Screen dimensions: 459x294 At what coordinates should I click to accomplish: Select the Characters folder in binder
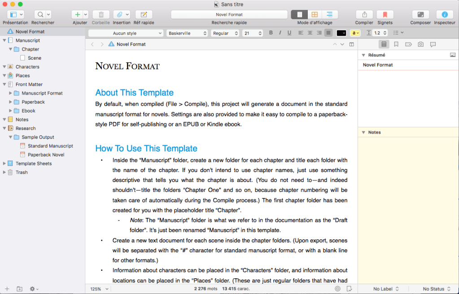pyautogui.click(x=27, y=67)
